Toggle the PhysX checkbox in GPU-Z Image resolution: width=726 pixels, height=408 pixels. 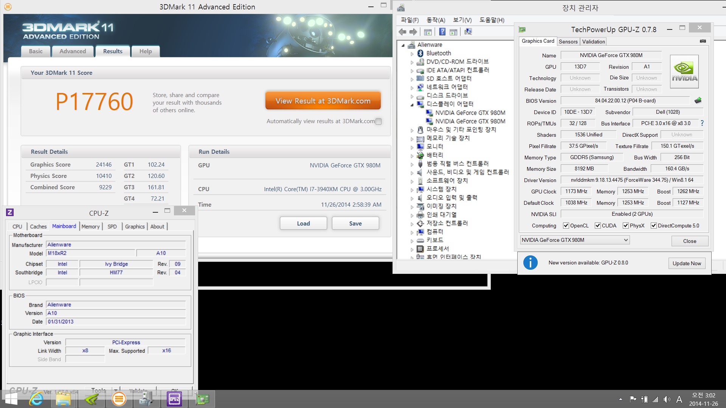[x=625, y=226]
